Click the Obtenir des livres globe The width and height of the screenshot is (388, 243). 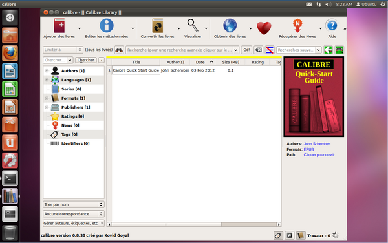pos(230,26)
